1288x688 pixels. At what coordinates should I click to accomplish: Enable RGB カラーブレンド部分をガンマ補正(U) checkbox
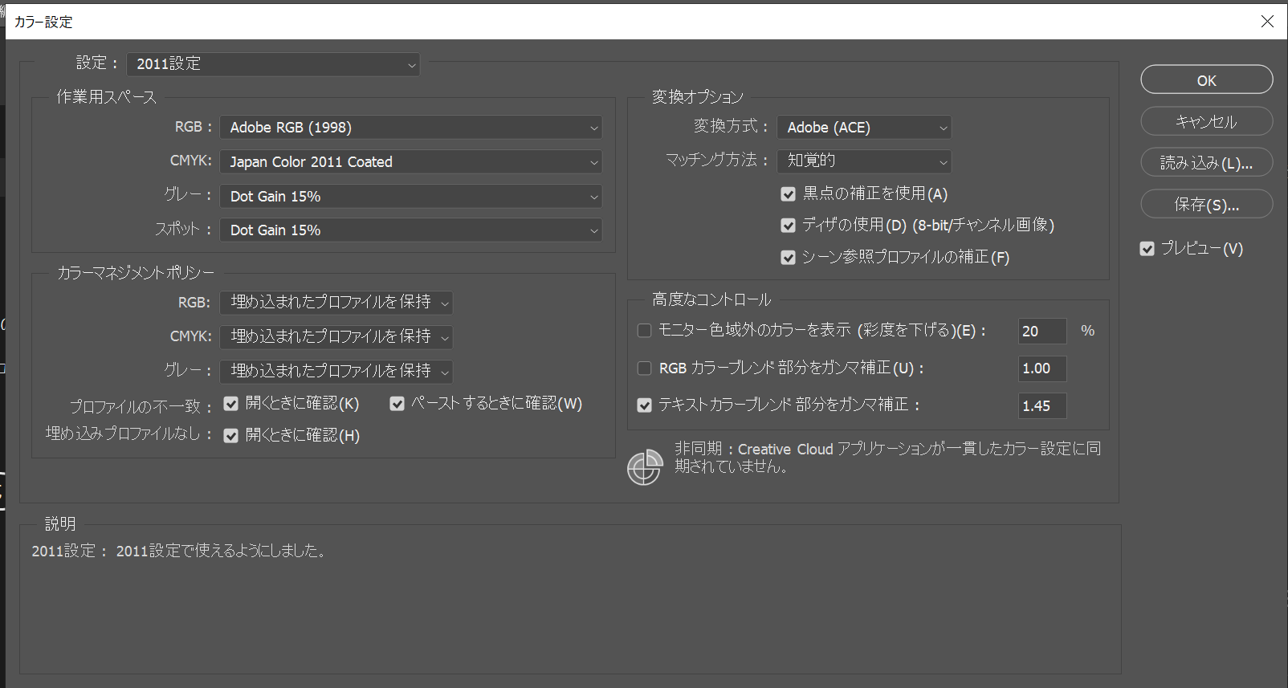(x=644, y=368)
